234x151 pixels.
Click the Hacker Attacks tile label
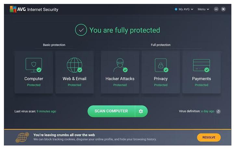[x=120, y=79]
